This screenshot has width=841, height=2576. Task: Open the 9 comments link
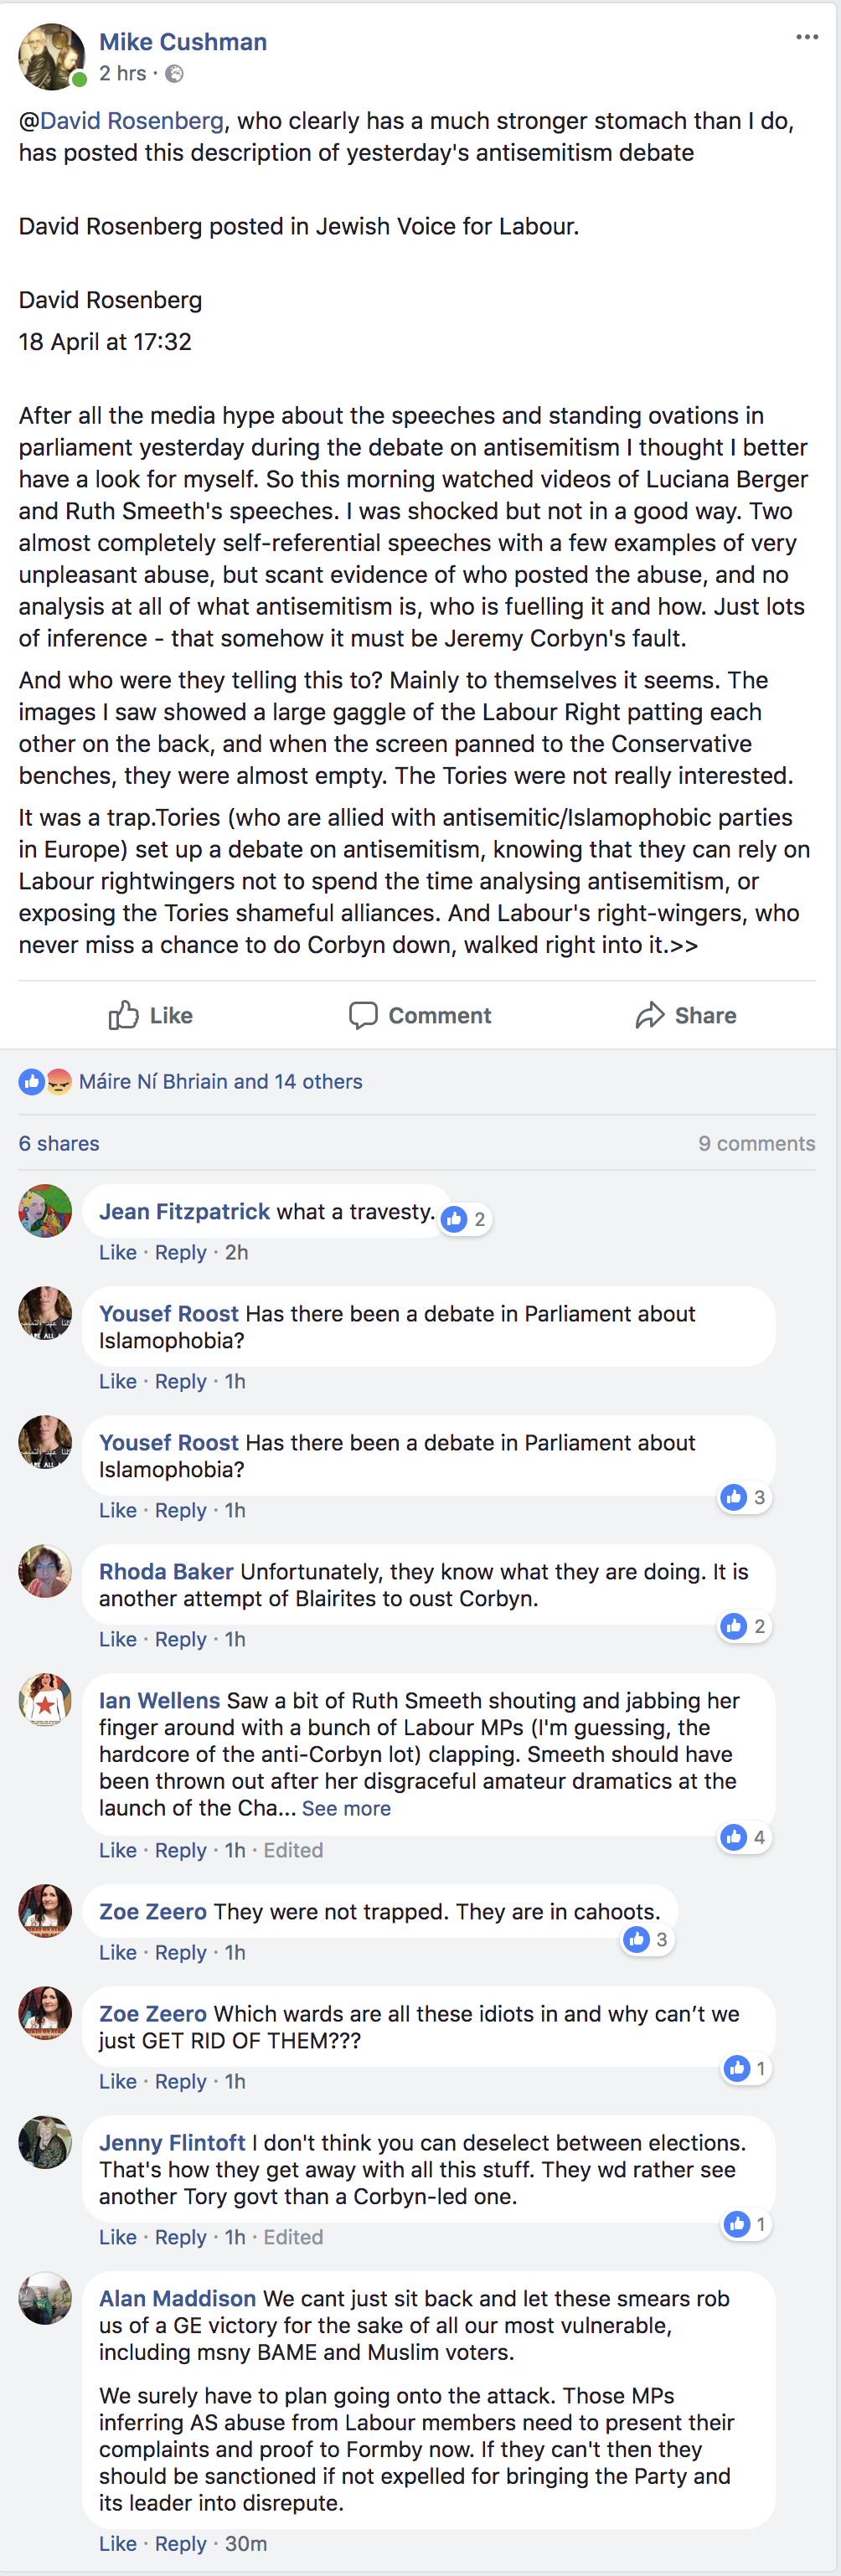[756, 1143]
